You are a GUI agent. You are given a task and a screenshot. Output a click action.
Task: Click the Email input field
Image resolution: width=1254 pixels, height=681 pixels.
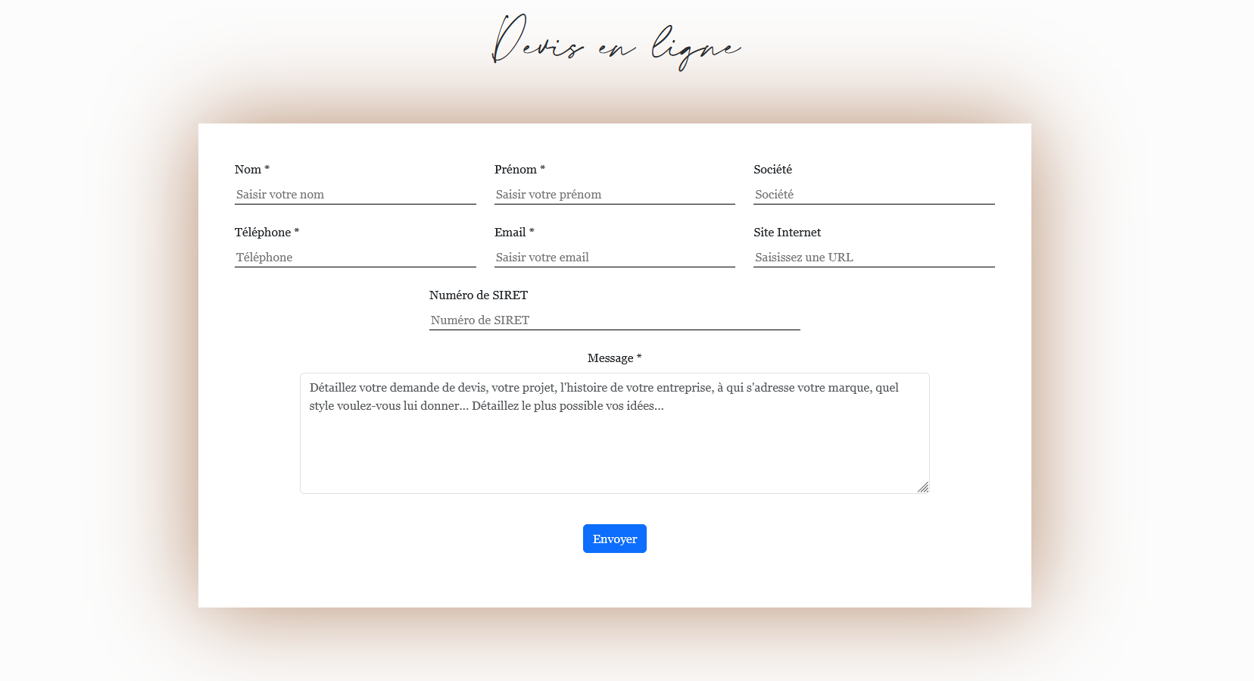coord(614,258)
